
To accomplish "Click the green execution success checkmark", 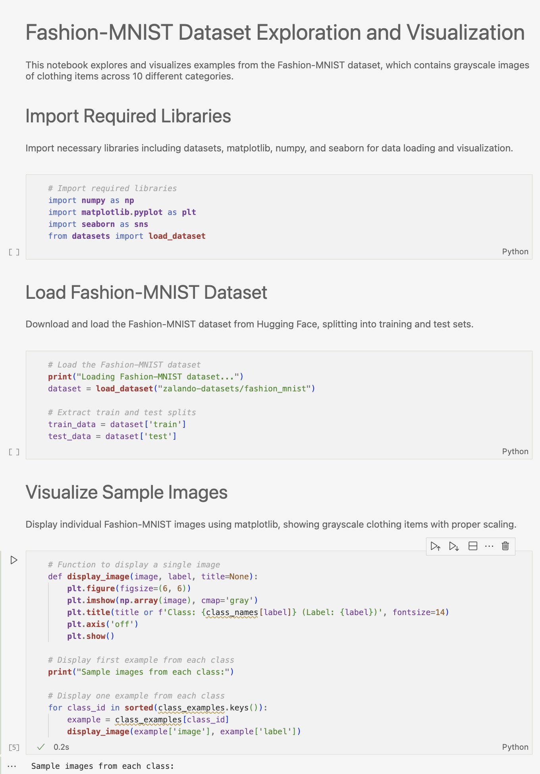I will [40, 747].
